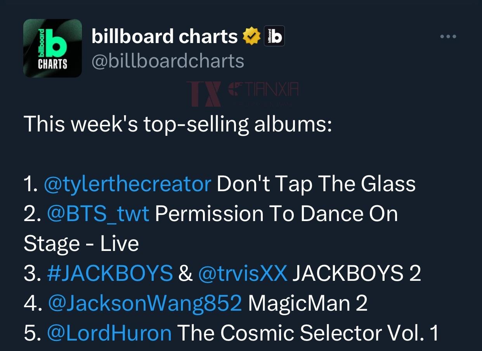Click "The Cosmic Selector Vol. 1" title
The width and height of the screenshot is (482, 351).
click(308, 333)
